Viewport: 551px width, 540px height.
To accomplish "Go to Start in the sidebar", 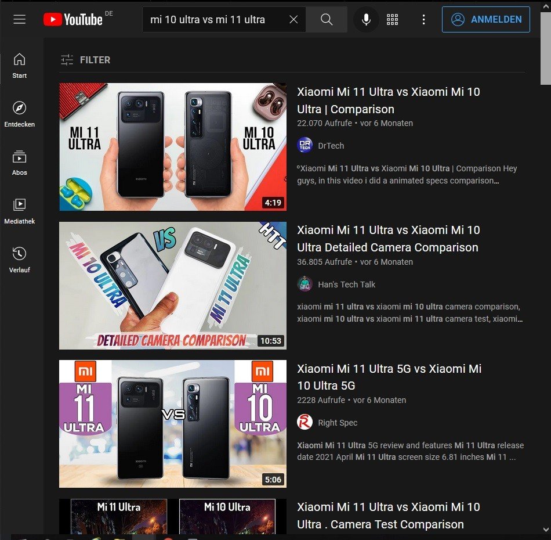I will (x=19, y=66).
